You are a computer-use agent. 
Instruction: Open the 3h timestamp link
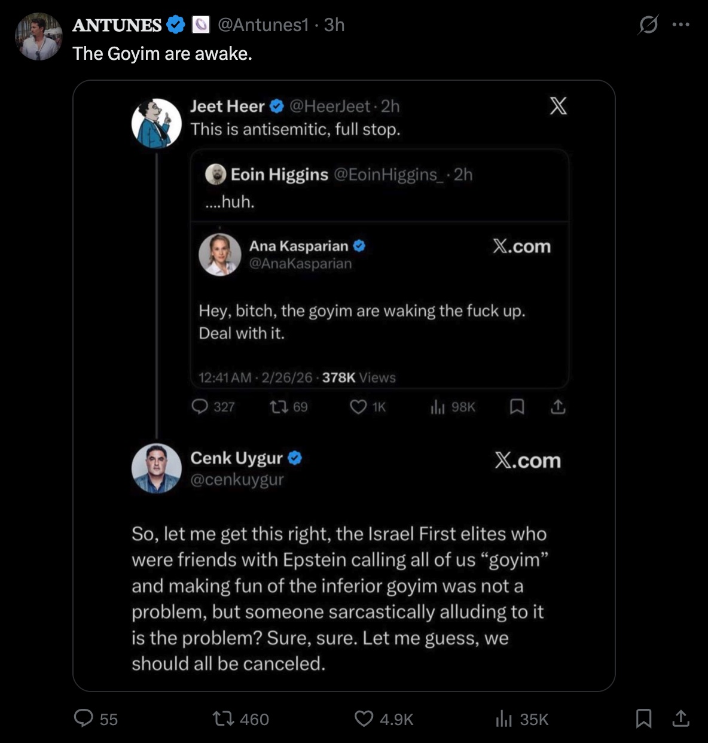click(x=334, y=25)
